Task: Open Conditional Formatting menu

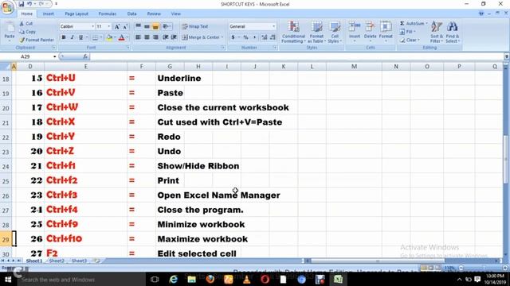Action: tap(293, 32)
